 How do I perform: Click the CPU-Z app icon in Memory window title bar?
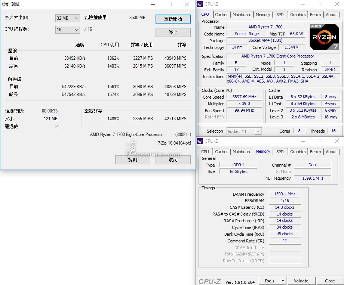pyautogui.click(x=200, y=141)
